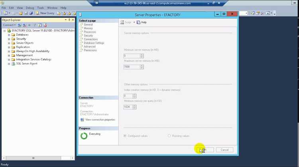Click the Help icon in Server Properties
The height and width of the screenshot is (167, 299).
(x=139, y=22)
